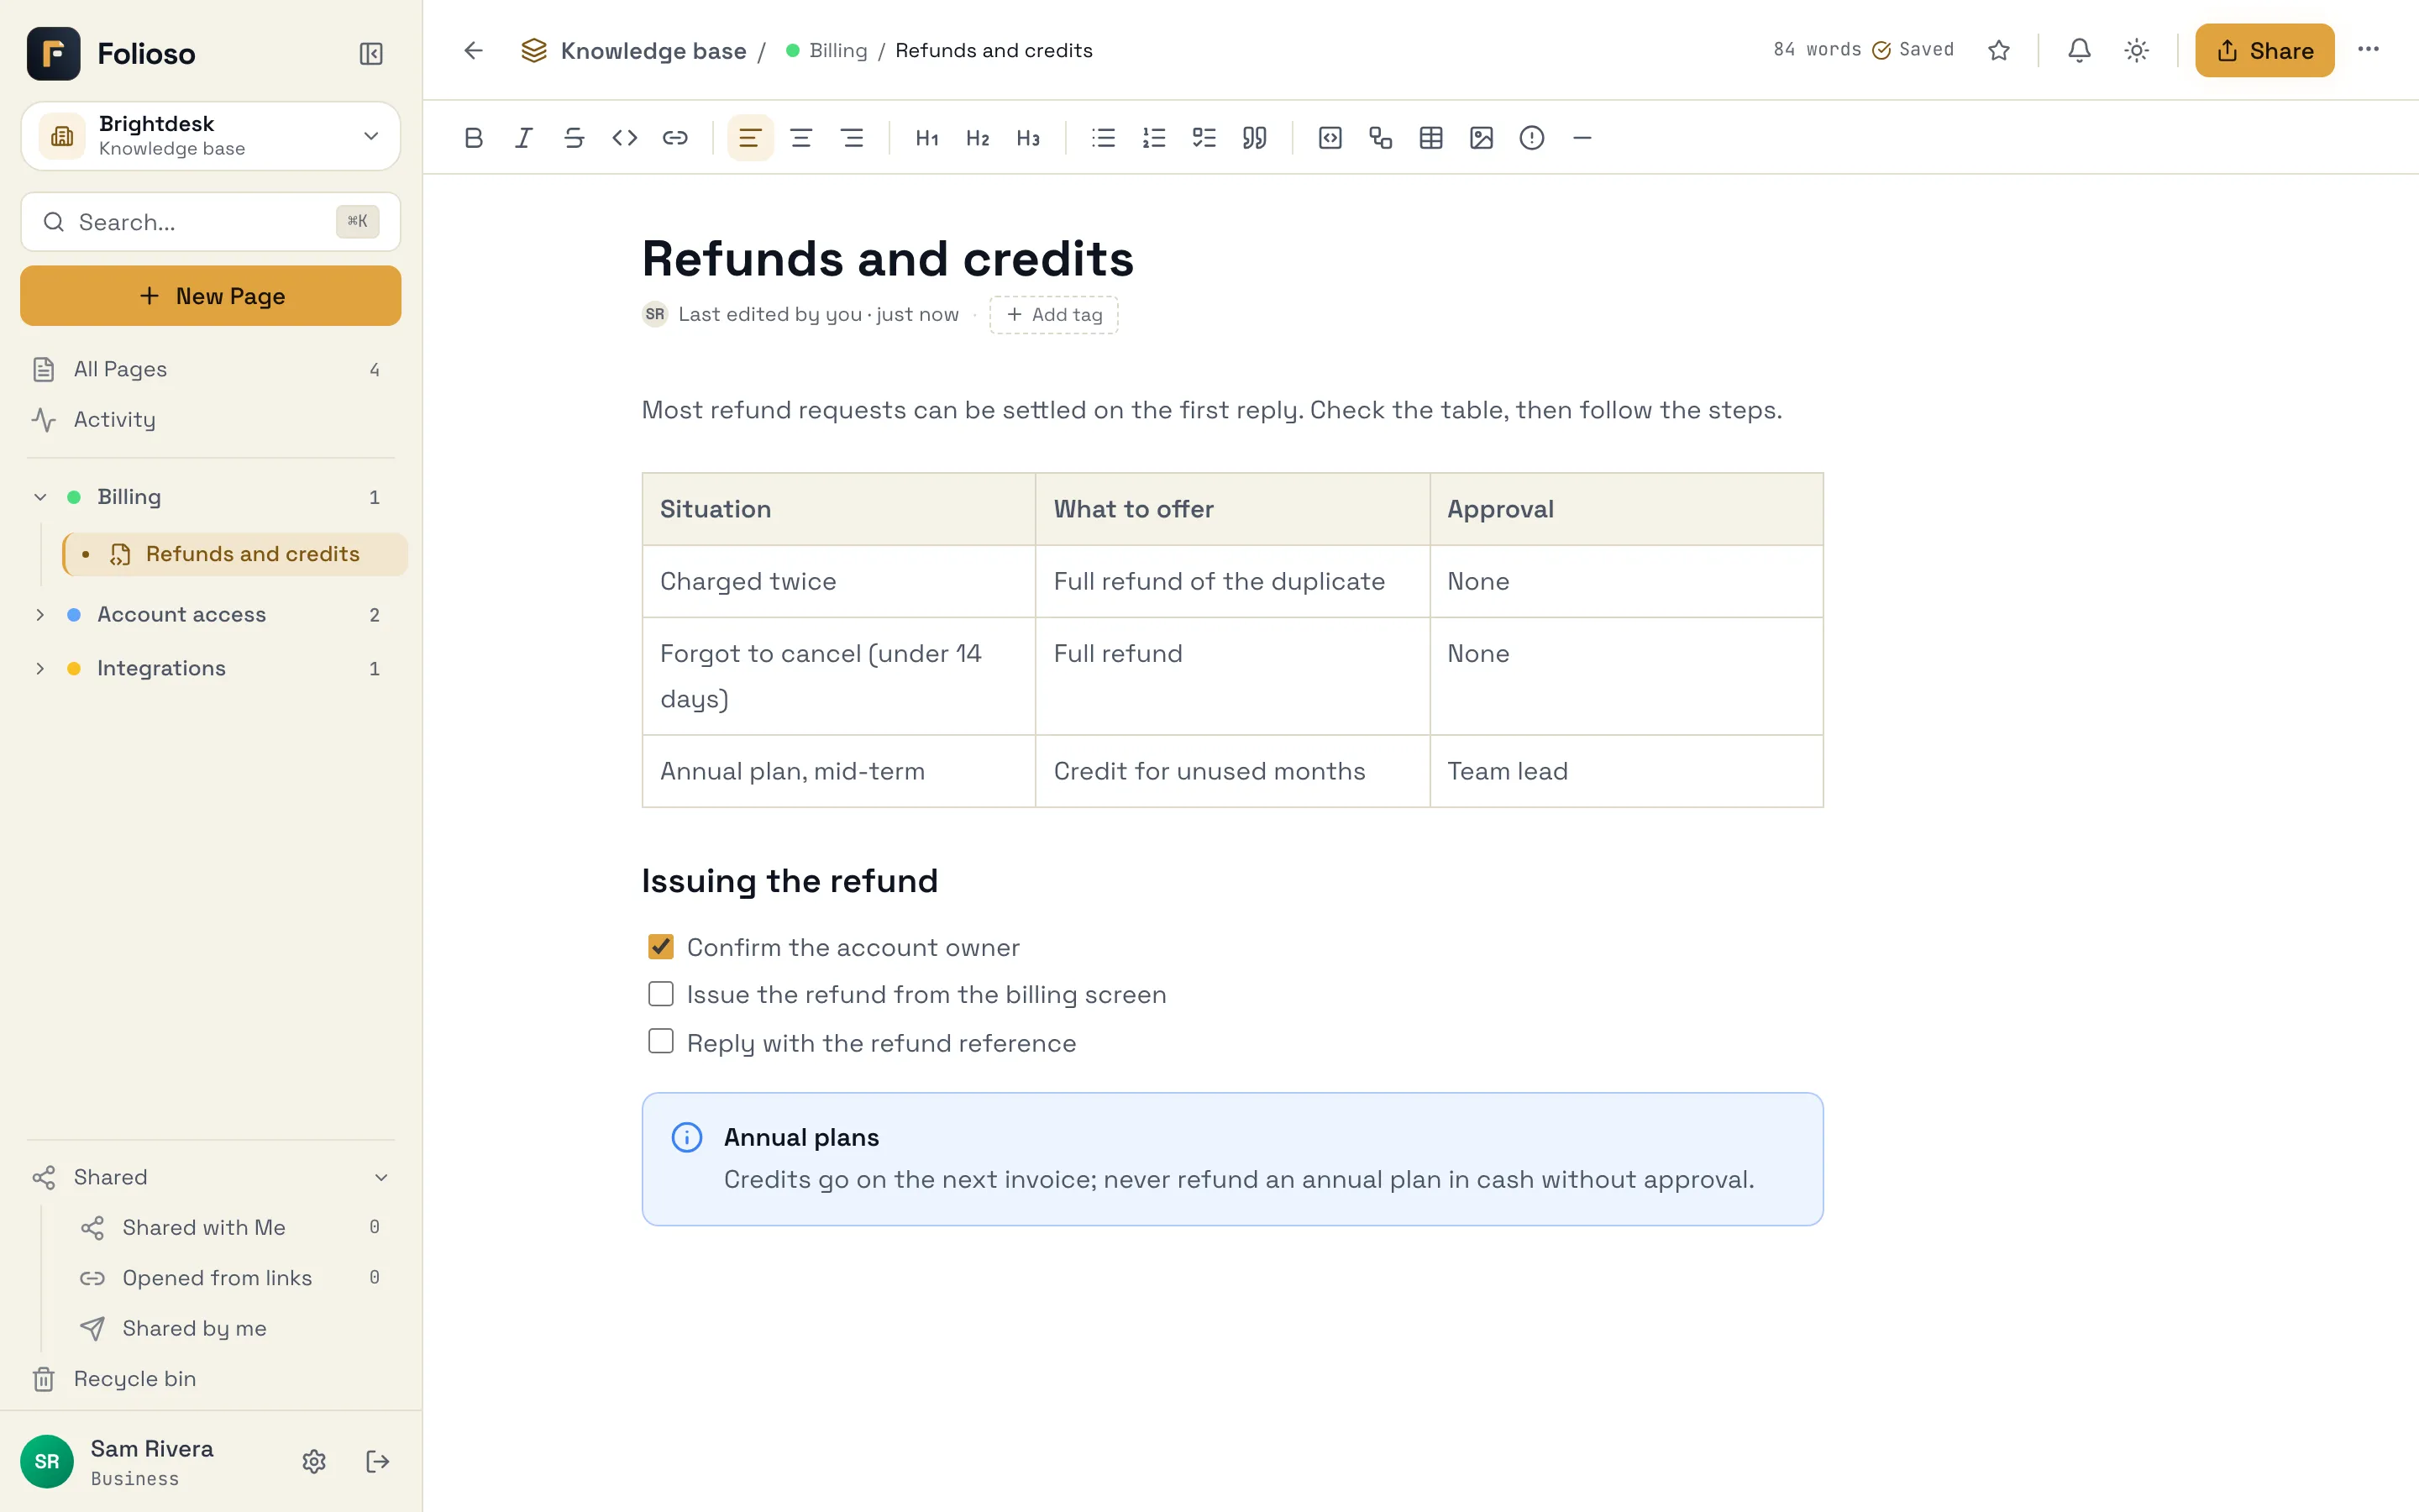Apply Heading 1 style
Image resolution: width=2419 pixels, height=1512 pixels.
click(x=926, y=138)
